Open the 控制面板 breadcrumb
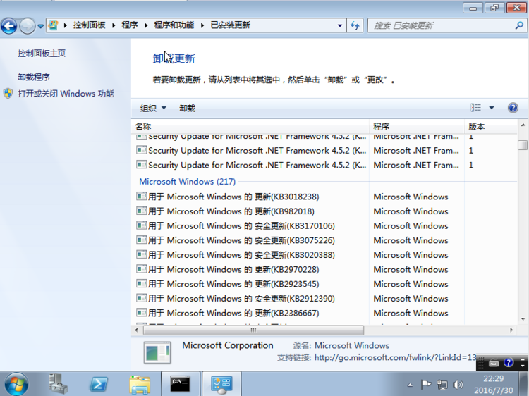Viewport: 529px width, 396px height. click(89, 25)
